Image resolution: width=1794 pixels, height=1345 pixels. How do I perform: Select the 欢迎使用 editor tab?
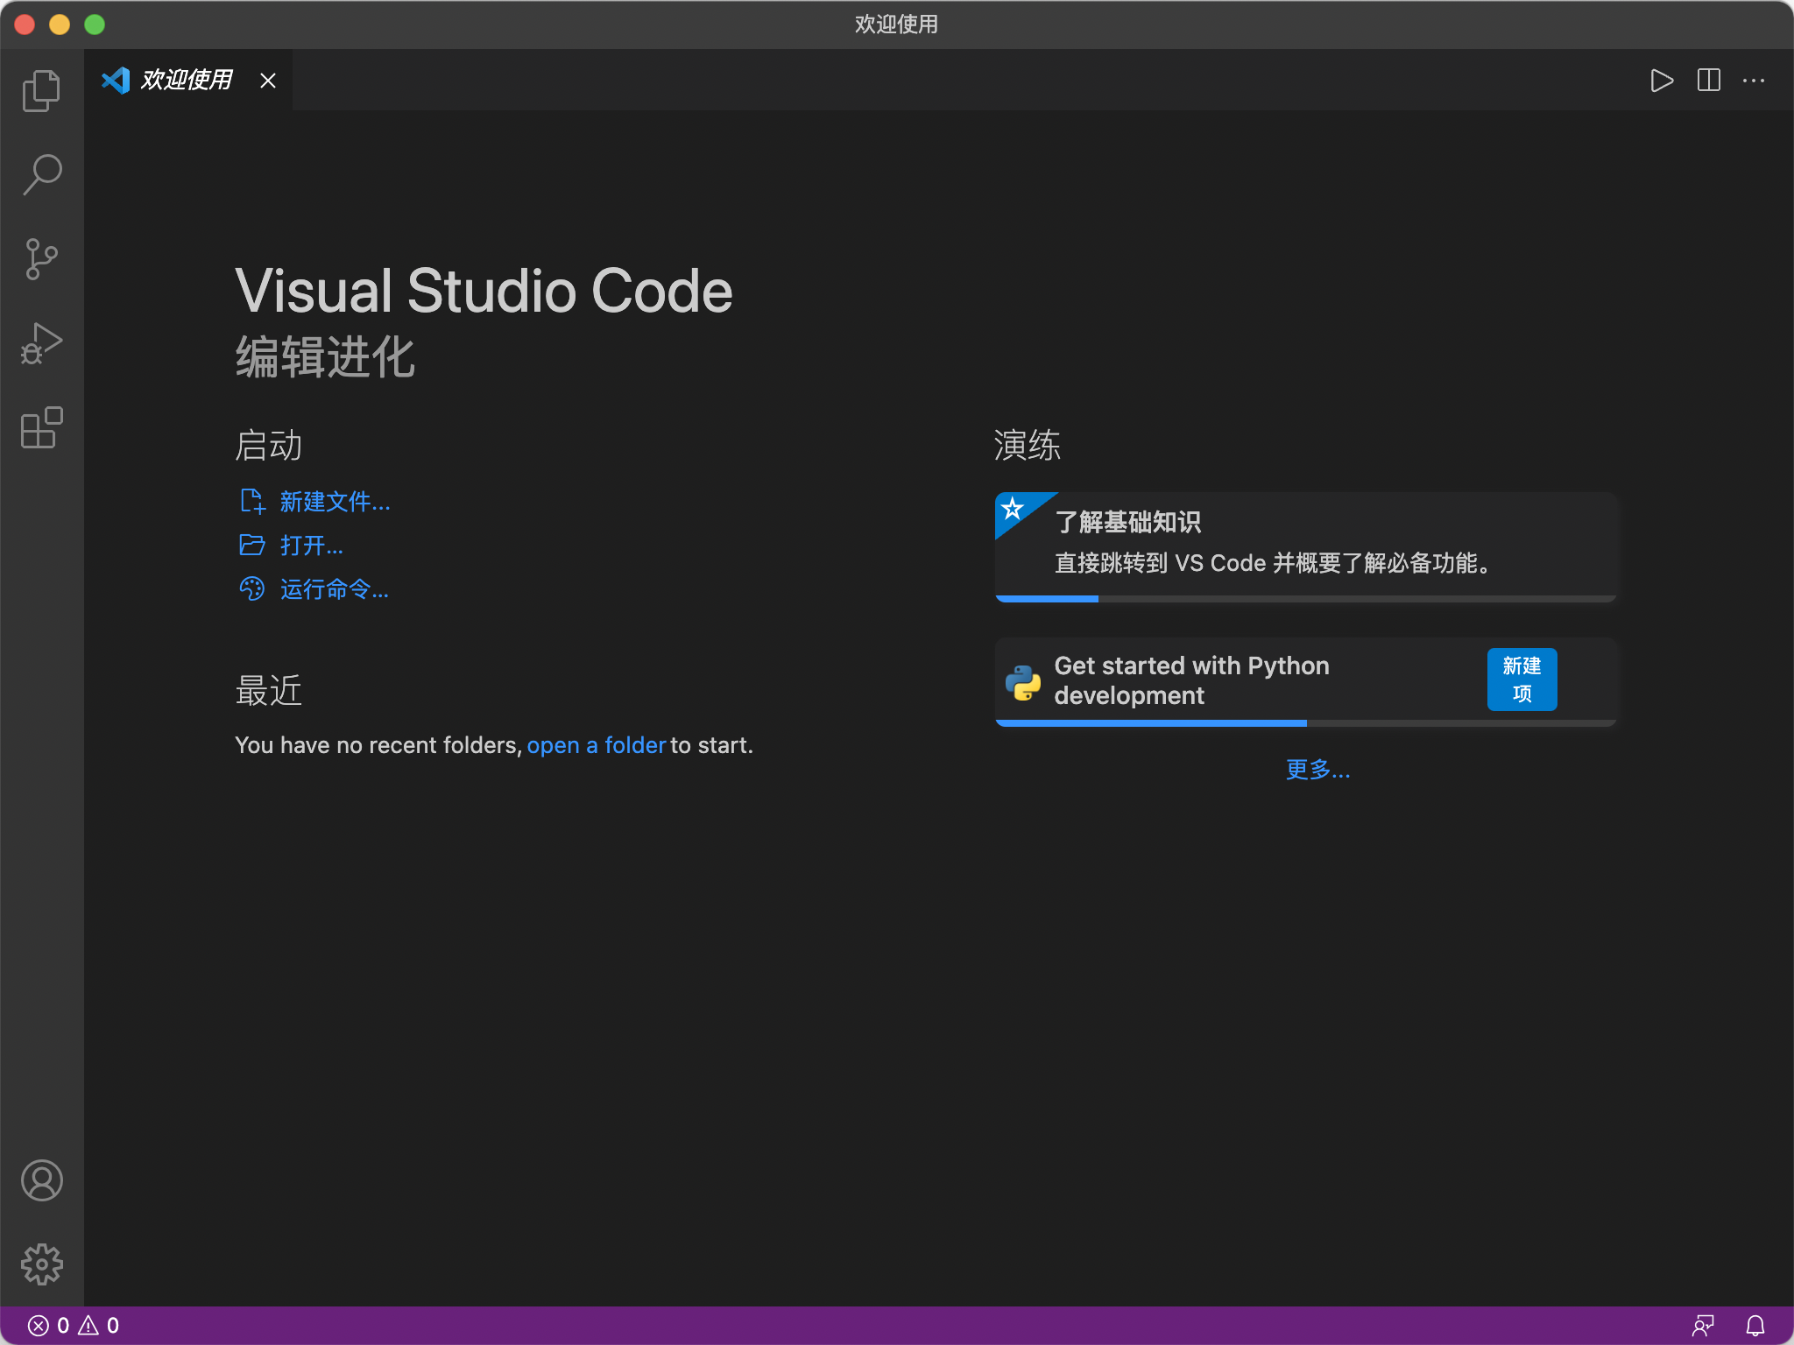[x=186, y=81]
